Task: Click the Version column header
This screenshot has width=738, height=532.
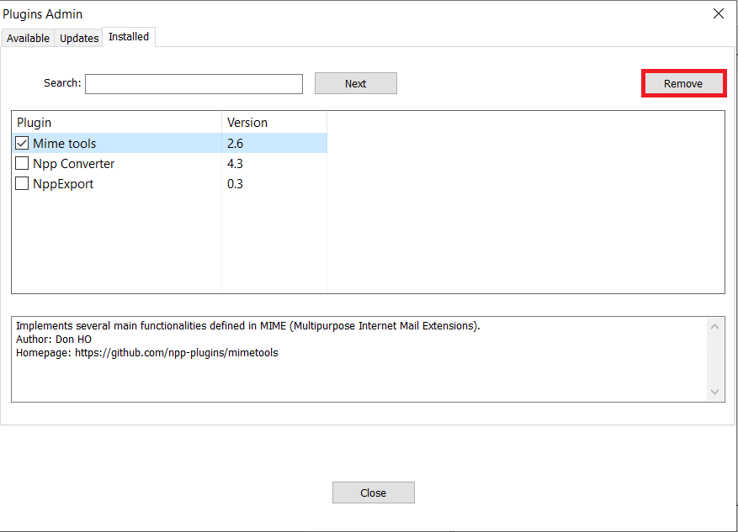Action: click(x=273, y=123)
